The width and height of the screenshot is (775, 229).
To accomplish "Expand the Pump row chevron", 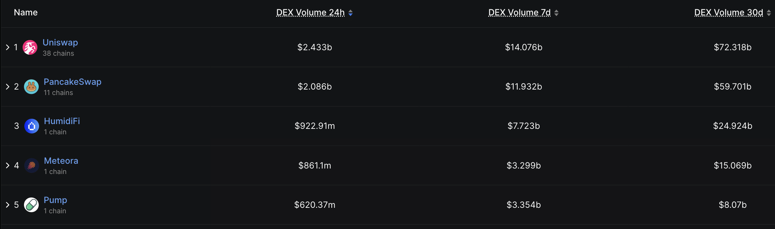I will coord(8,205).
